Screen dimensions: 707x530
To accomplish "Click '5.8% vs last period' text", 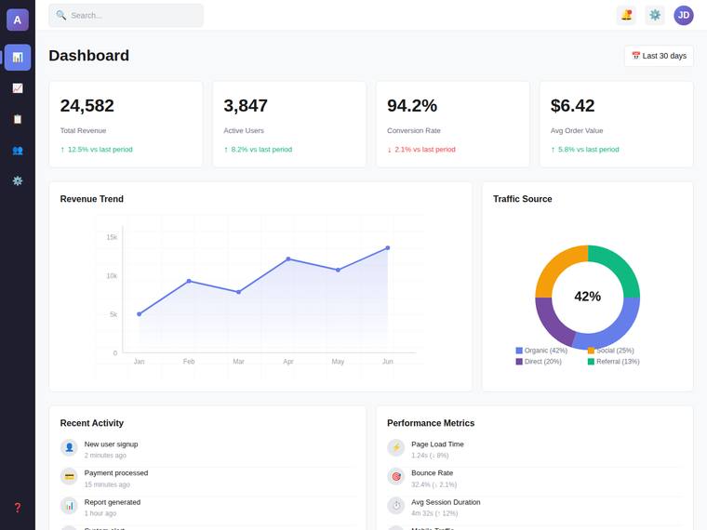I will click(589, 149).
